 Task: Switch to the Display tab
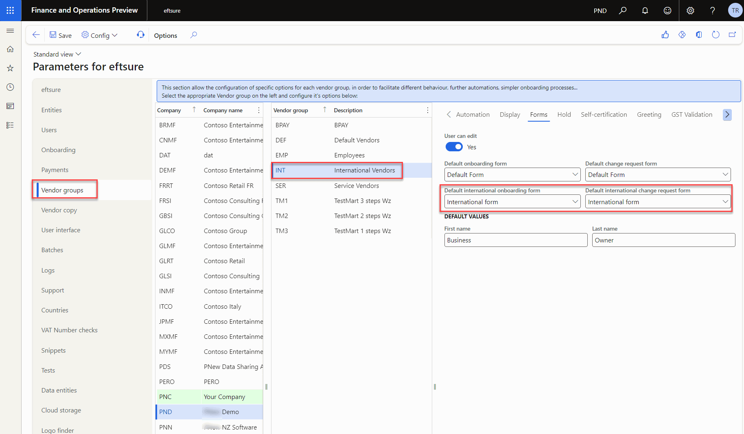pyautogui.click(x=510, y=115)
